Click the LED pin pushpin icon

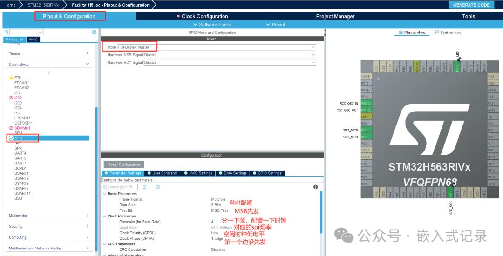(460, 59)
